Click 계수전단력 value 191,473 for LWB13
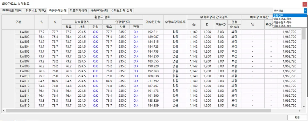 pyautogui.click(x=153, y=91)
